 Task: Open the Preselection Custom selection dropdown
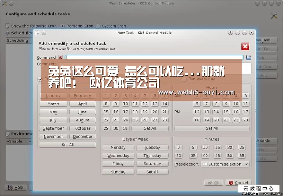(x=225, y=164)
